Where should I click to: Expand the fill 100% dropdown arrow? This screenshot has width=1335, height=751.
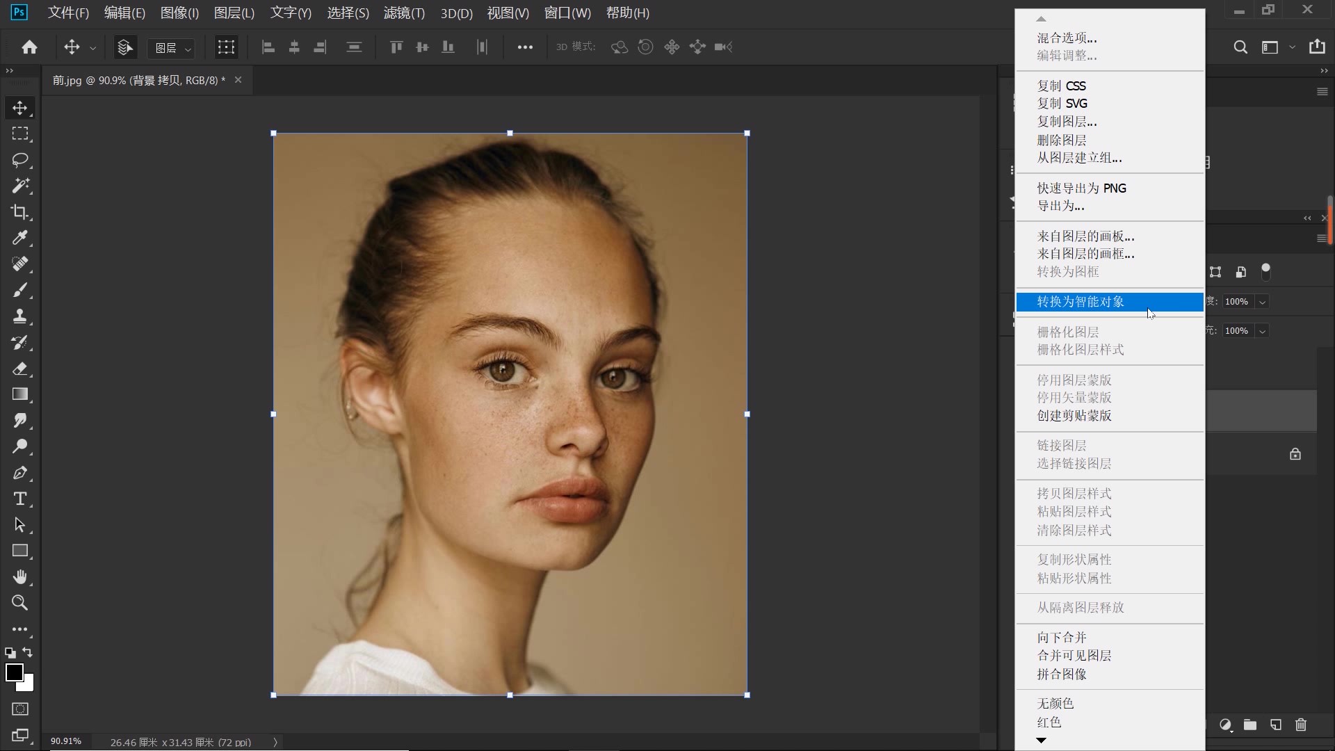tap(1262, 331)
